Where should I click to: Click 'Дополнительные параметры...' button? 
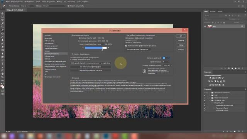(138, 49)
